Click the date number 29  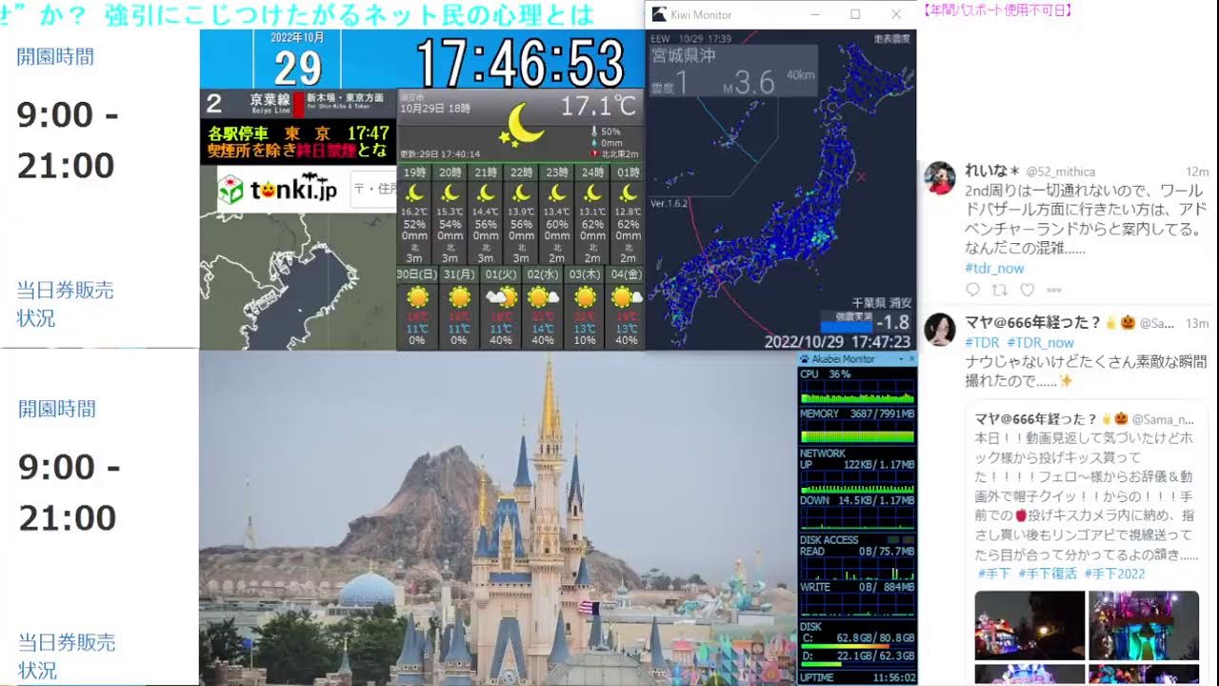[x=299, y=69]
